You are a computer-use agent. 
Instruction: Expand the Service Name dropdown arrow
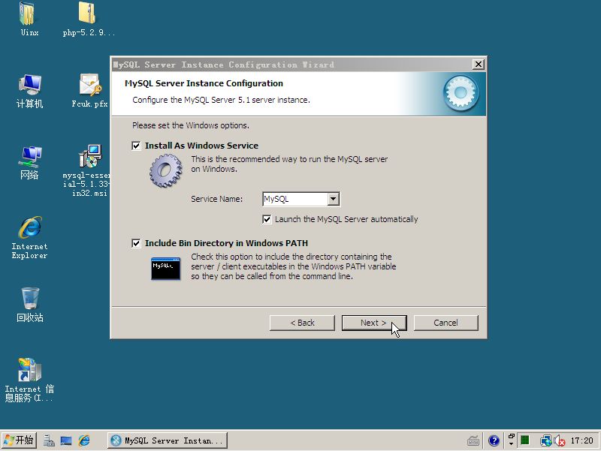334,199
